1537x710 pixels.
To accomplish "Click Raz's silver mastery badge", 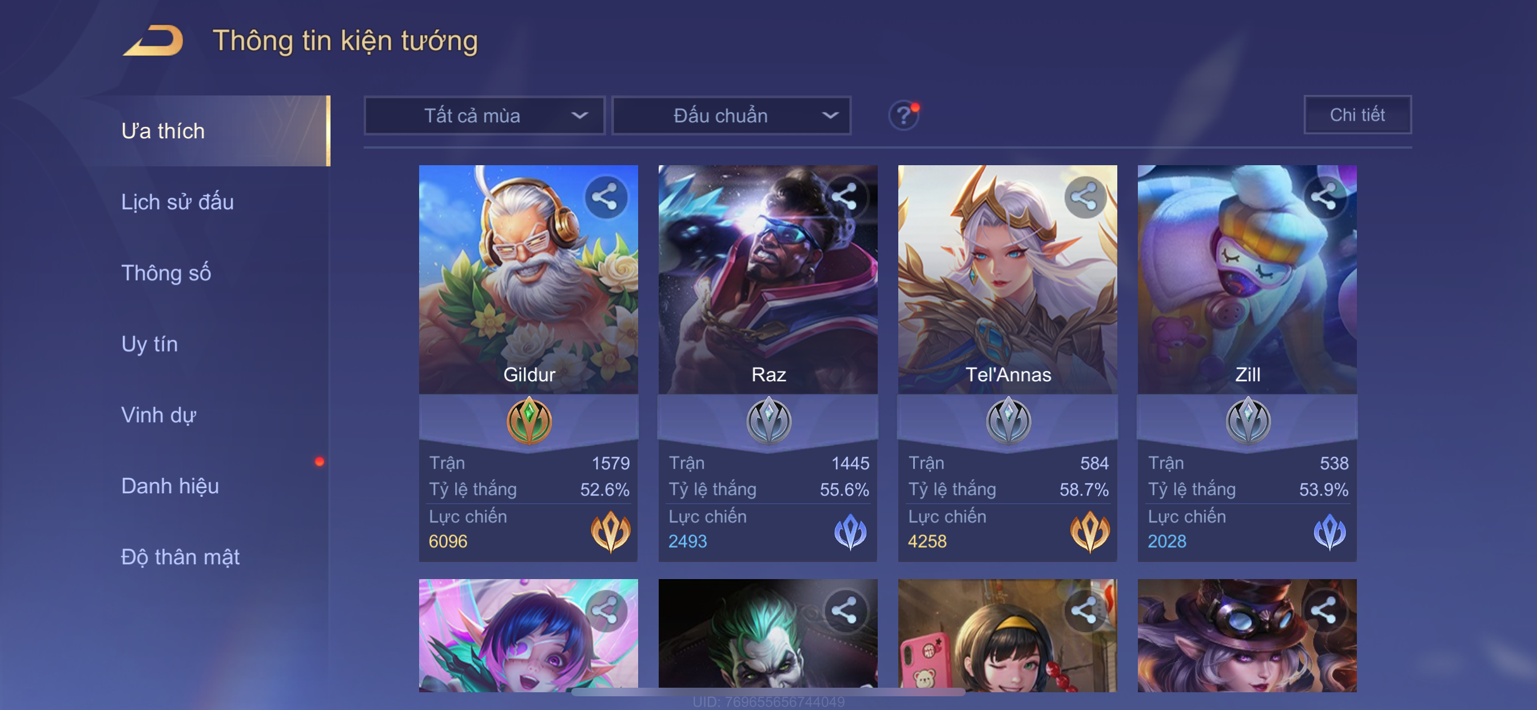I will (x=768, y=421).
